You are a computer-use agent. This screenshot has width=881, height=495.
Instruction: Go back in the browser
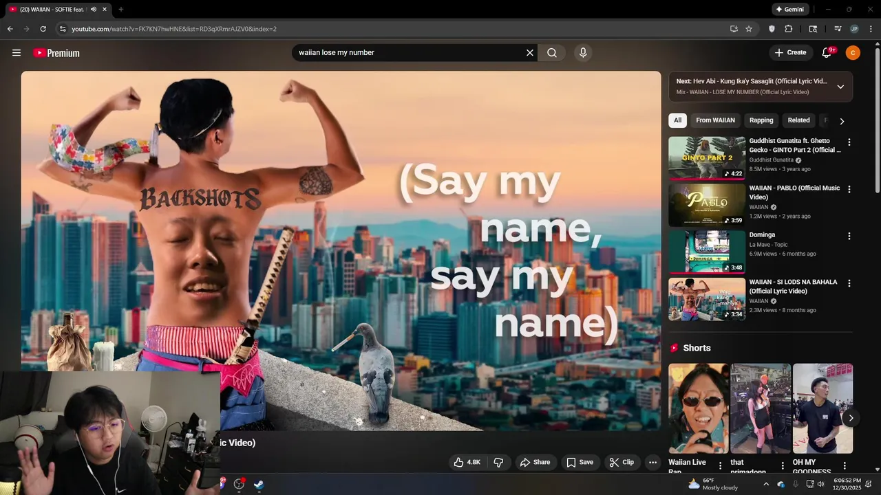tap(10, 29)
